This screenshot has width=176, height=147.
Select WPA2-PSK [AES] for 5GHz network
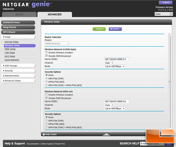(x=46, y=124)
